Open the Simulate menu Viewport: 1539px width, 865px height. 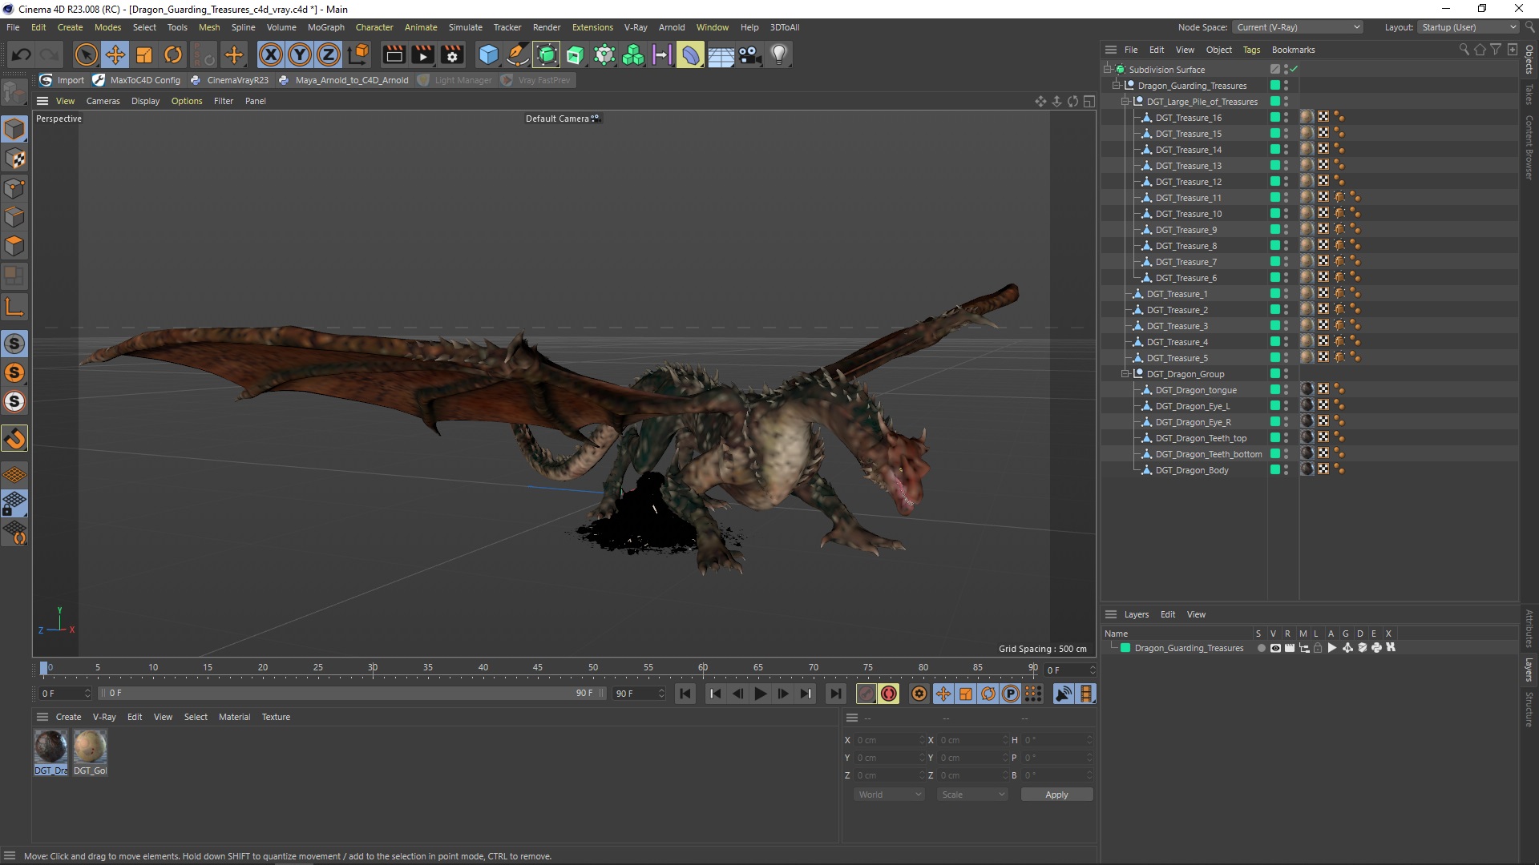tap(465, 27)
